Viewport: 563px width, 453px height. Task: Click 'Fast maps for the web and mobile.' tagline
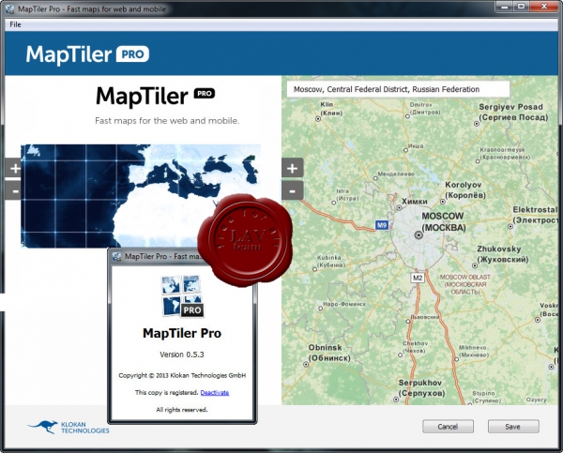coord(167,121)
